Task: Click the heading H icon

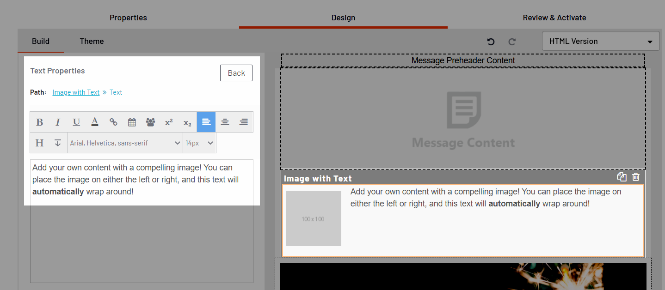Action: (x=39, y=143)
